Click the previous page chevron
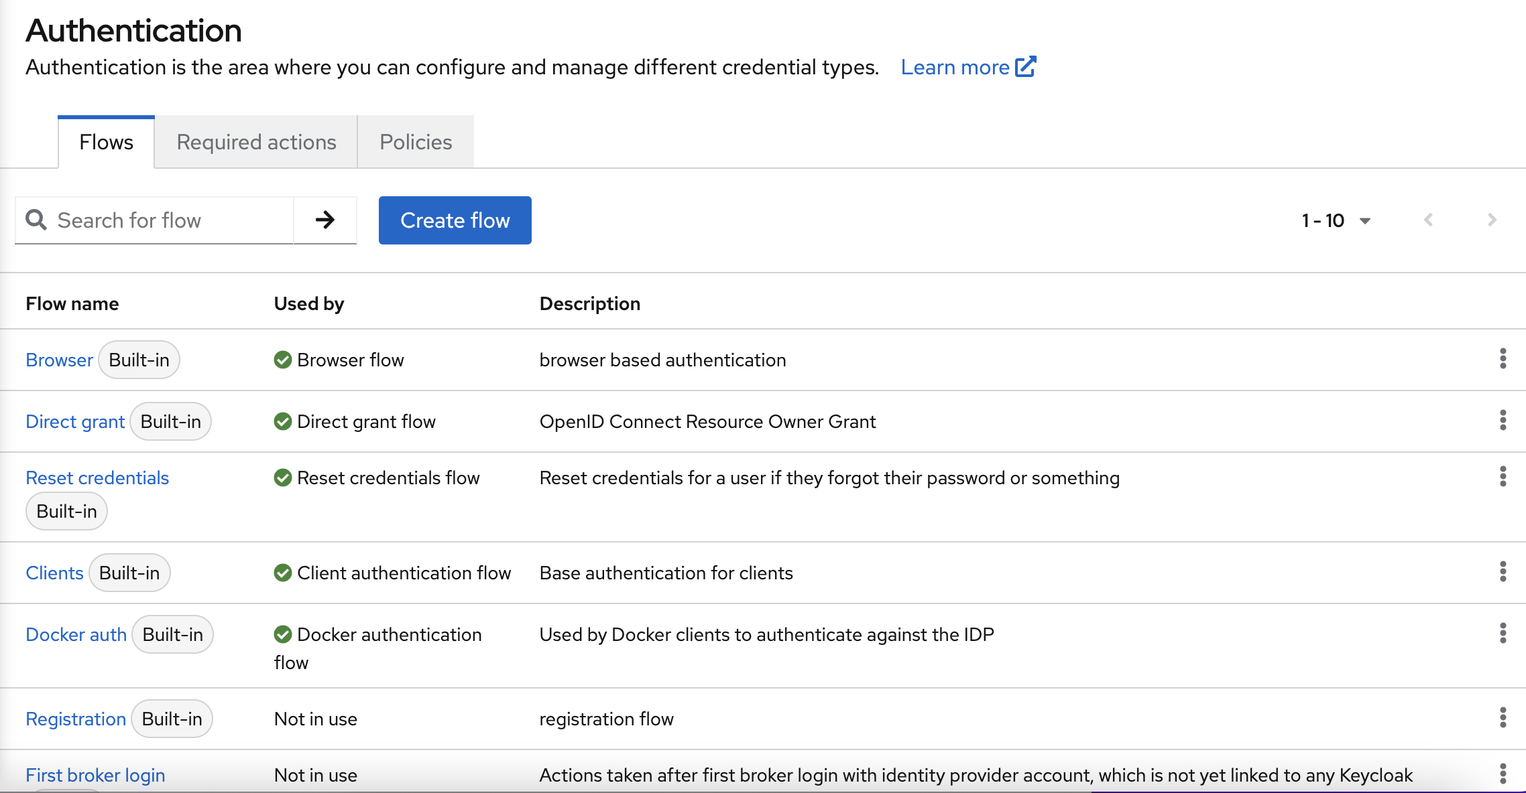The height and width of the screenshot is (793, 1526). 1429,220
